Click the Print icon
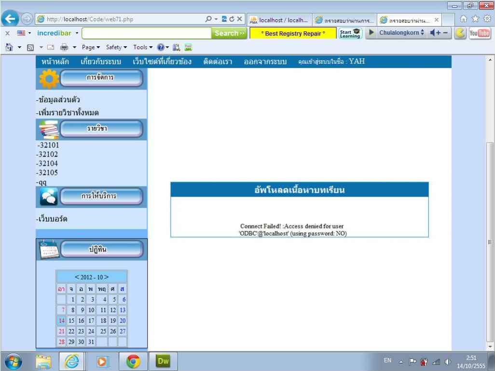The image size is (495, 371). [x=64, y=47]
